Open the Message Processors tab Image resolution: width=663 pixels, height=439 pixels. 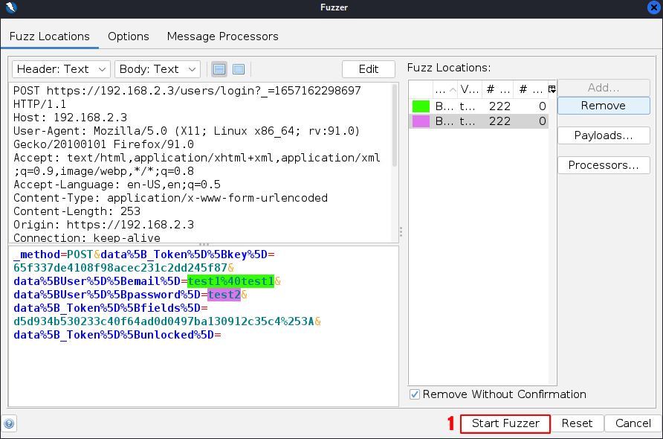pyautogui.click(x=222, y=36)
